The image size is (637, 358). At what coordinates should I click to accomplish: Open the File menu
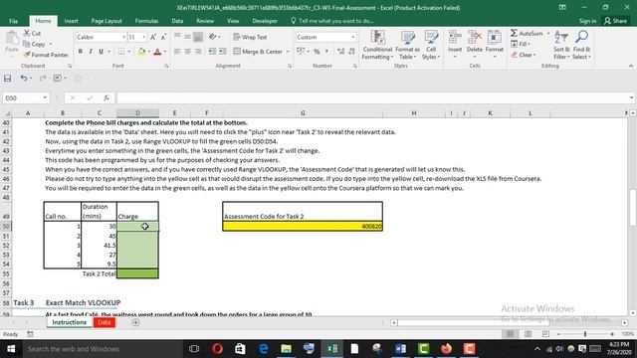click(x=13, y=21)
